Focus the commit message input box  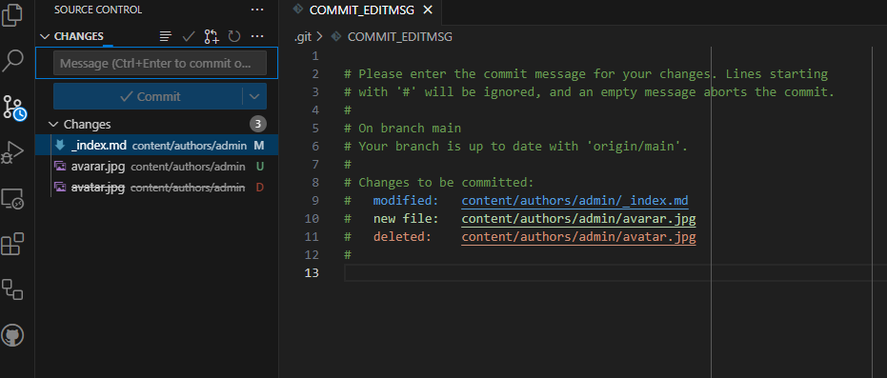(159, 63)
